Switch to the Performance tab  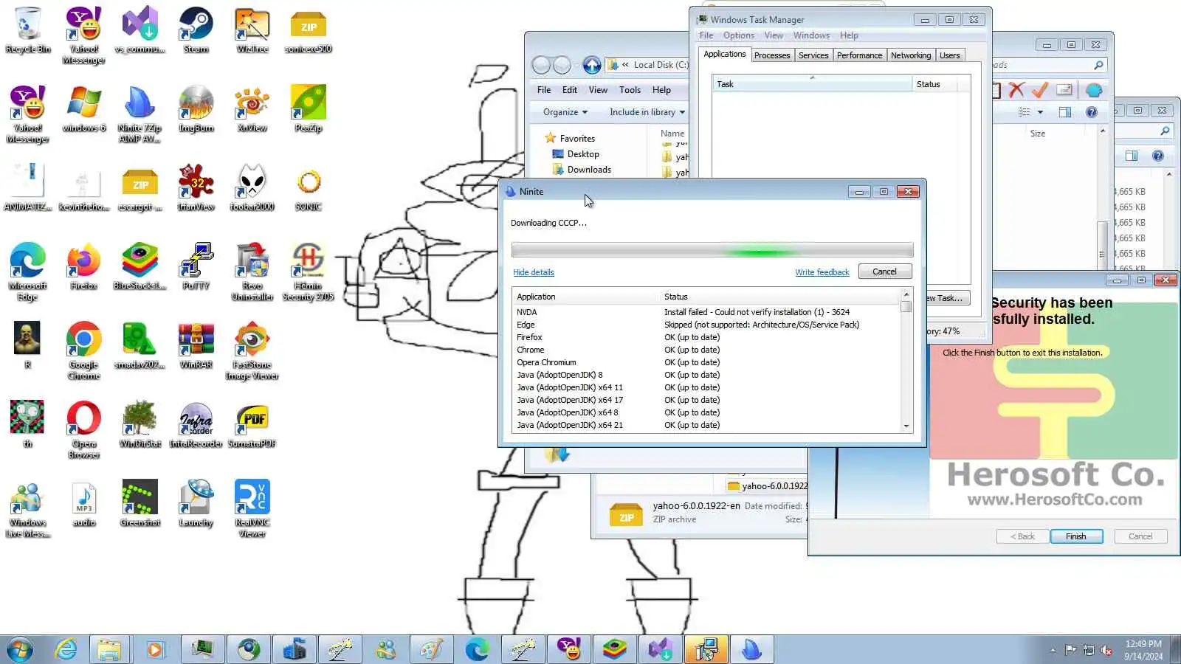pos(859,55)
